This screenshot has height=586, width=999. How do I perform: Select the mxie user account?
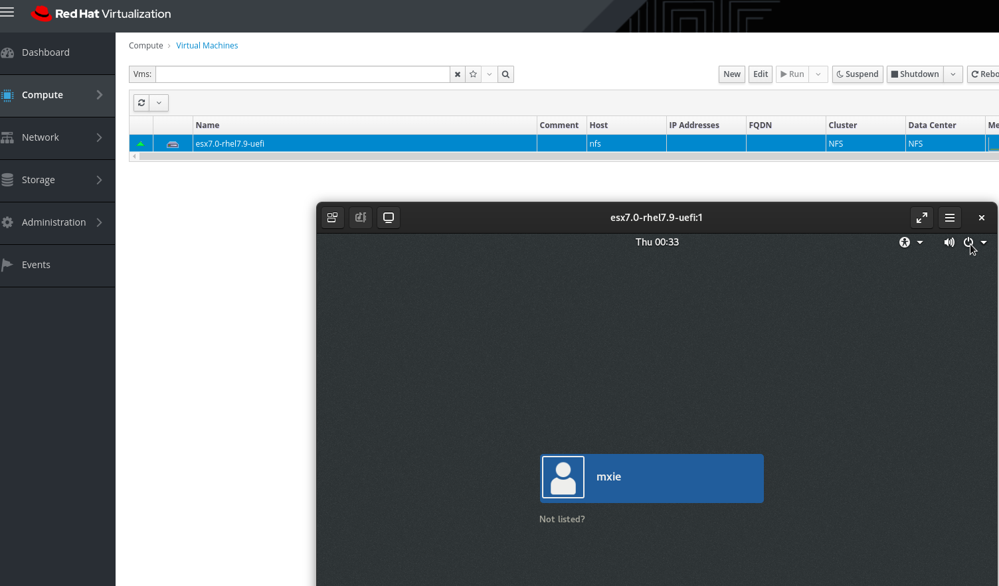(652, 478)
